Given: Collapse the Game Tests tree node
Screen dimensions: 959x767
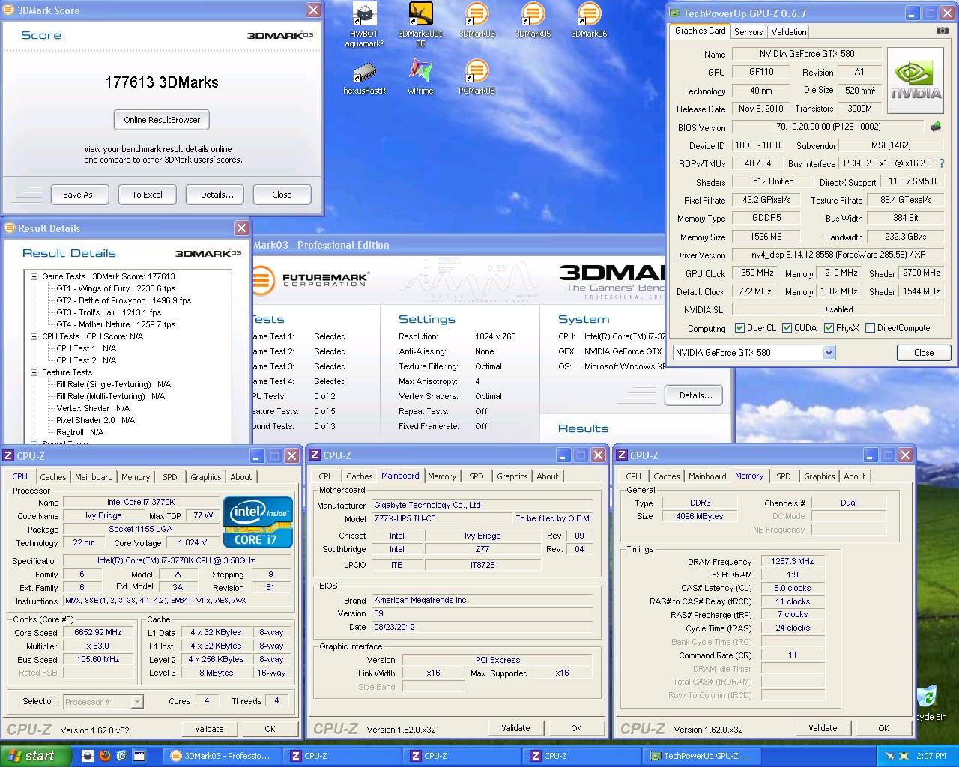Looking at the screenshot, I should [34, 276].
